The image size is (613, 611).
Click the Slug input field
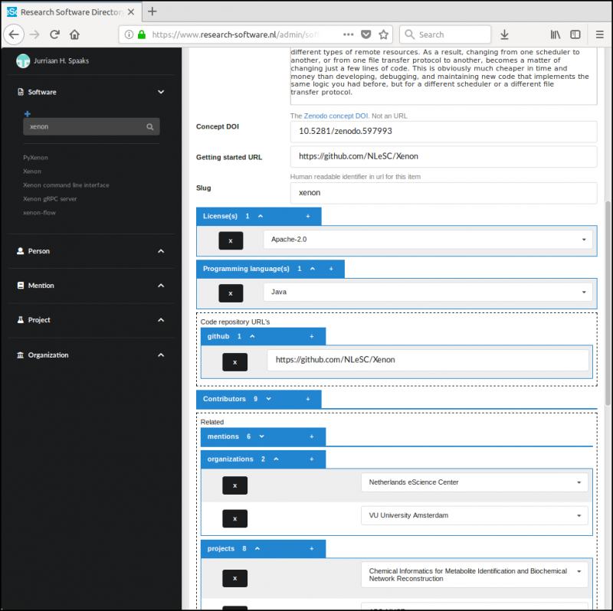(443, 193)
